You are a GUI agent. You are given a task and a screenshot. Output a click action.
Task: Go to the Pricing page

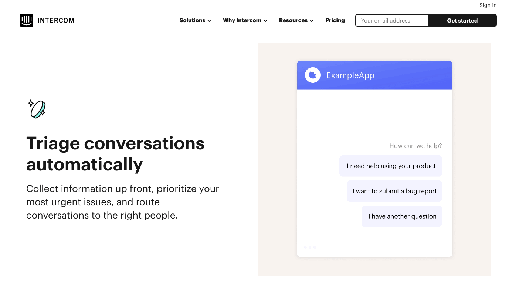coord(335,20)
